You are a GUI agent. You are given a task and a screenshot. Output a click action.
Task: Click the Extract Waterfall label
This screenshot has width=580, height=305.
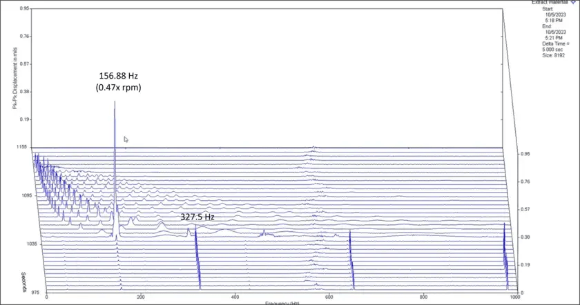click(x=550, y=2)
